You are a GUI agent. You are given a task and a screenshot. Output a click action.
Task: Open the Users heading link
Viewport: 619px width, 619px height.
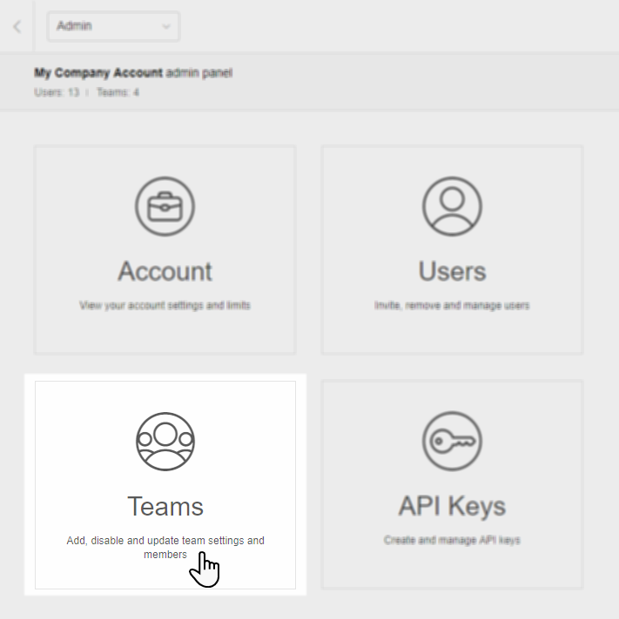(452, 271)
